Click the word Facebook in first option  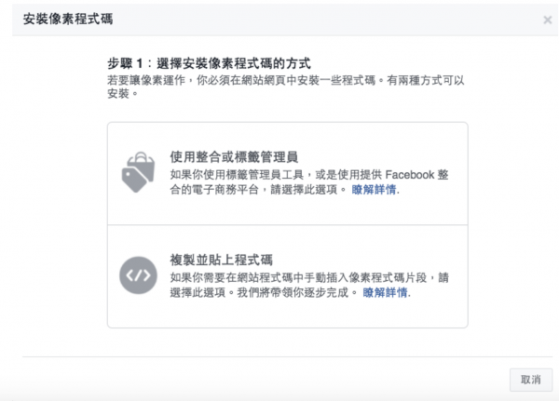point(410,175)
